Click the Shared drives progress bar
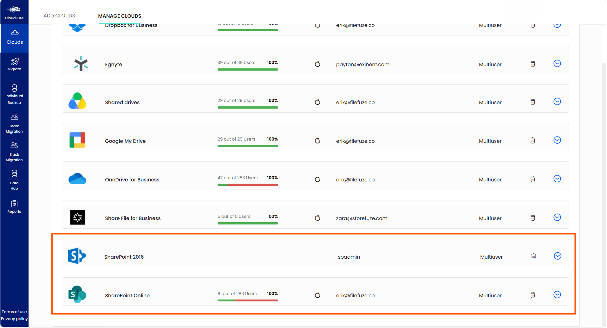The height and width of the screenshot is (328, 607). click(248, 108)
